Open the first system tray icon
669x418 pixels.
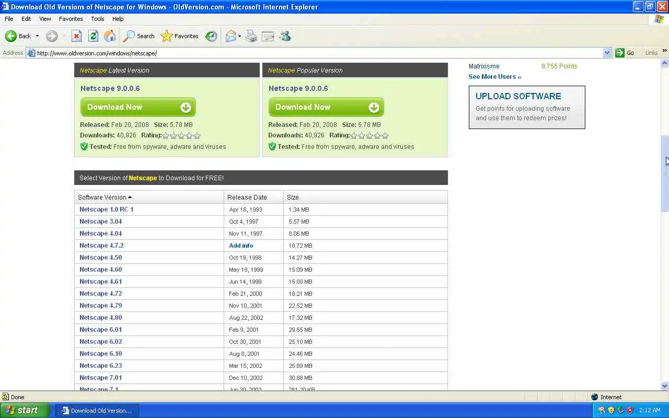602,410
